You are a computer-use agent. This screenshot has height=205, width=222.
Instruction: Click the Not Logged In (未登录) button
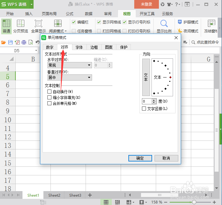(x=146, y=4)
